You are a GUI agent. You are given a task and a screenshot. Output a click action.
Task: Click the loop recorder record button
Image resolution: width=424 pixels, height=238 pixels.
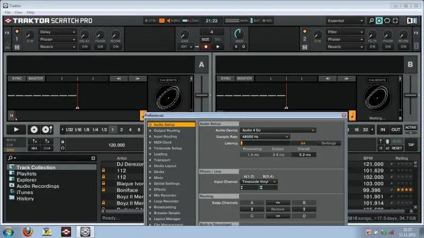(x=205, y=47)
